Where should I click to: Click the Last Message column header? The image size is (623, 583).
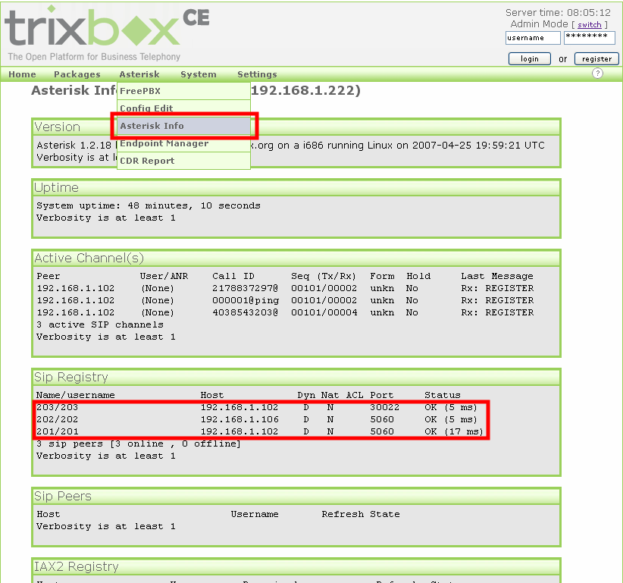(x=497, y=276)
